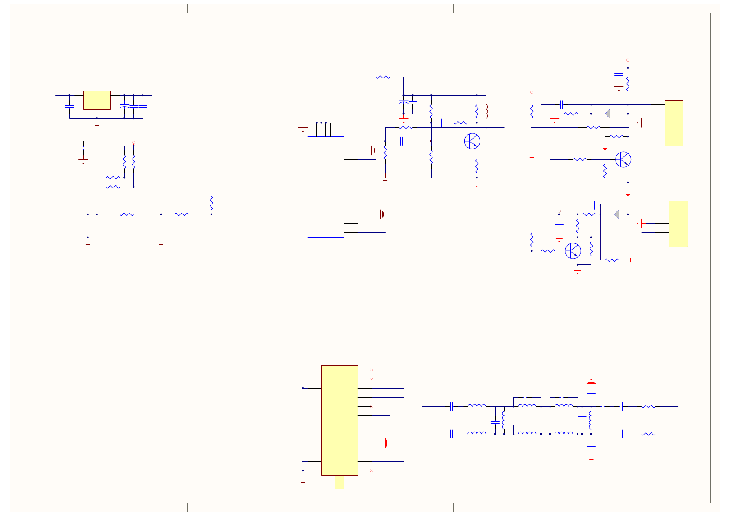Click the red power port circle above the top-right resistor

(x=628, y=60)
